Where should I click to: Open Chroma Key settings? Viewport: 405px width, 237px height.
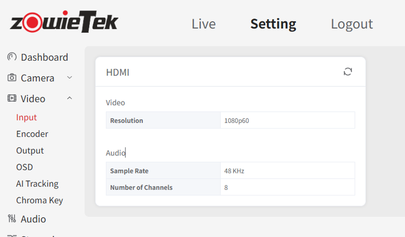pyautogui.click(x=39, y=201)
